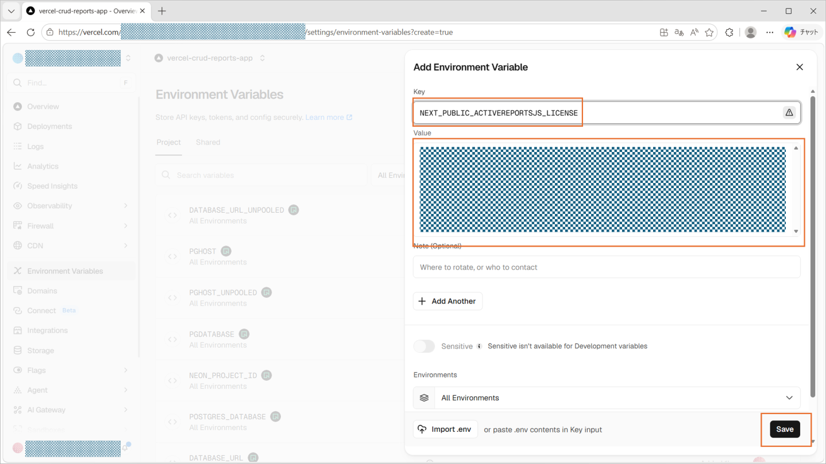
Task: Open a new browser tab
Action: [x=162, y=11]
